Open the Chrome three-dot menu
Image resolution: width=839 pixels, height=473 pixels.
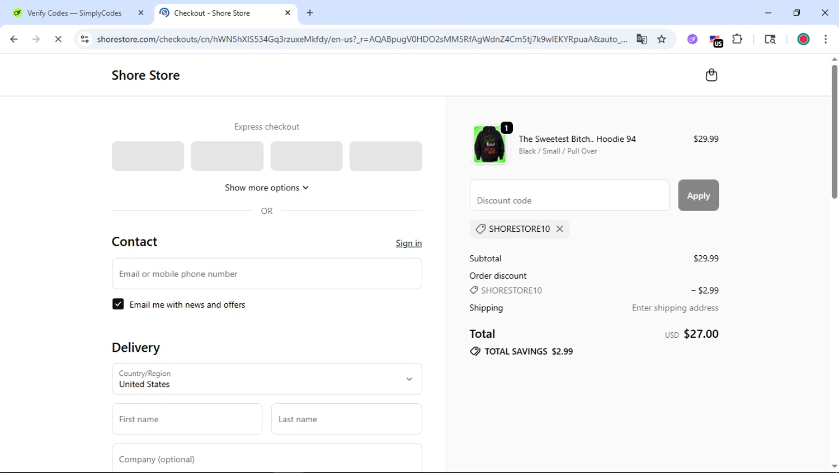(826, 39)
